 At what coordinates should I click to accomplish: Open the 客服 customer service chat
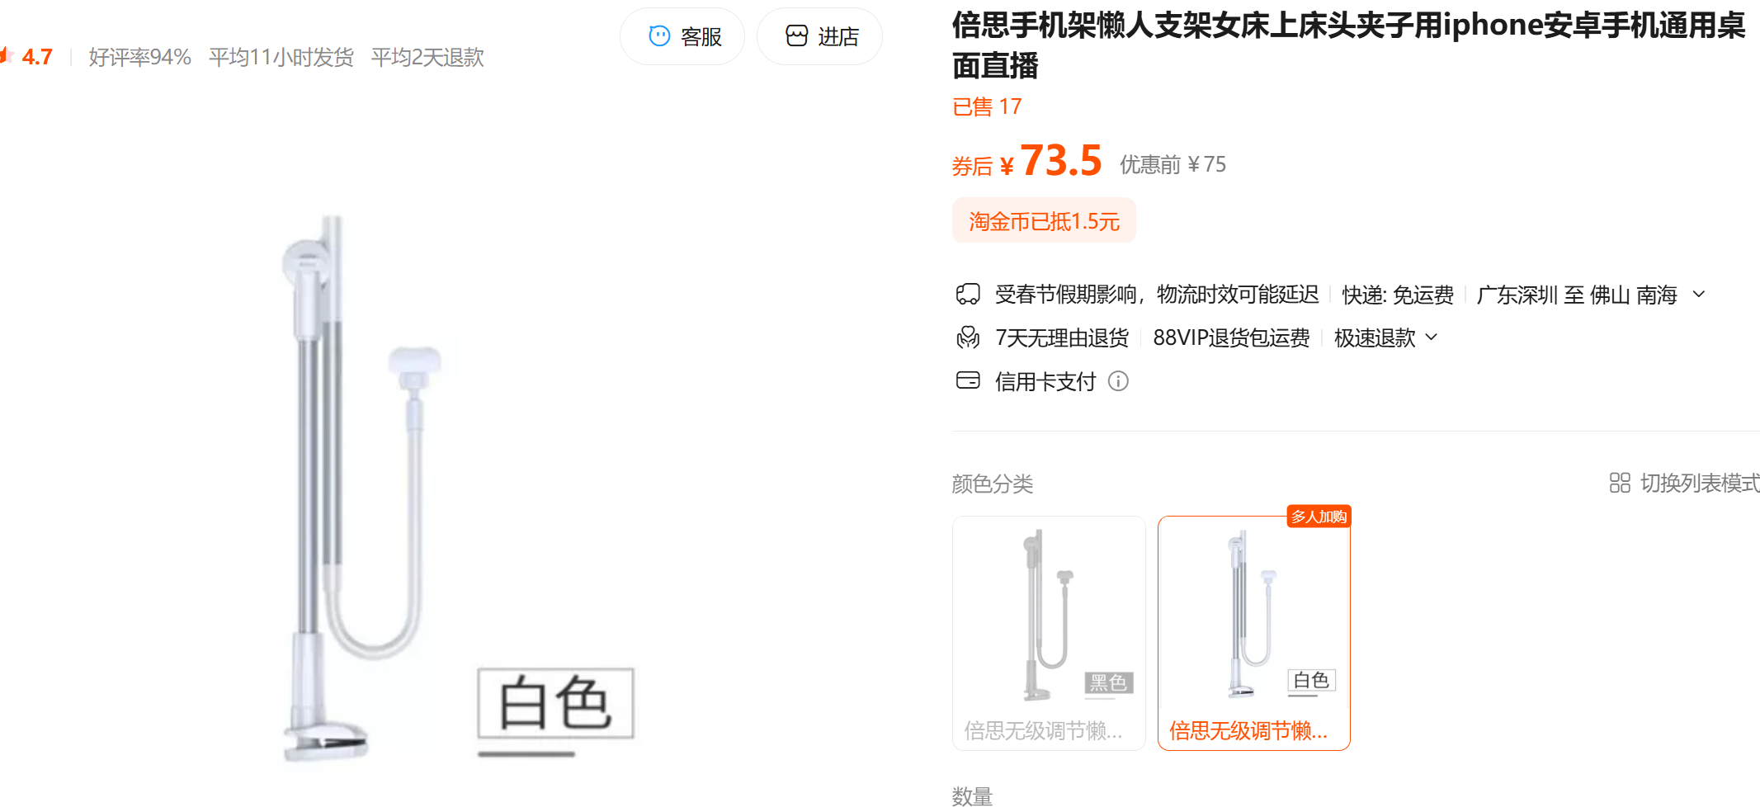click(x=682, y=36)
